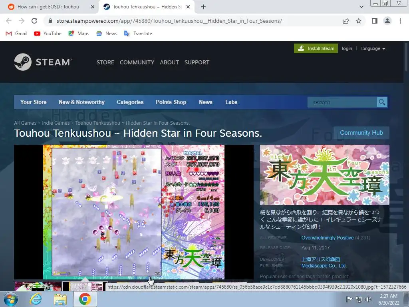Expand the language dropdown
This screenshot has height=307, width=409.
tap(373, 48)
